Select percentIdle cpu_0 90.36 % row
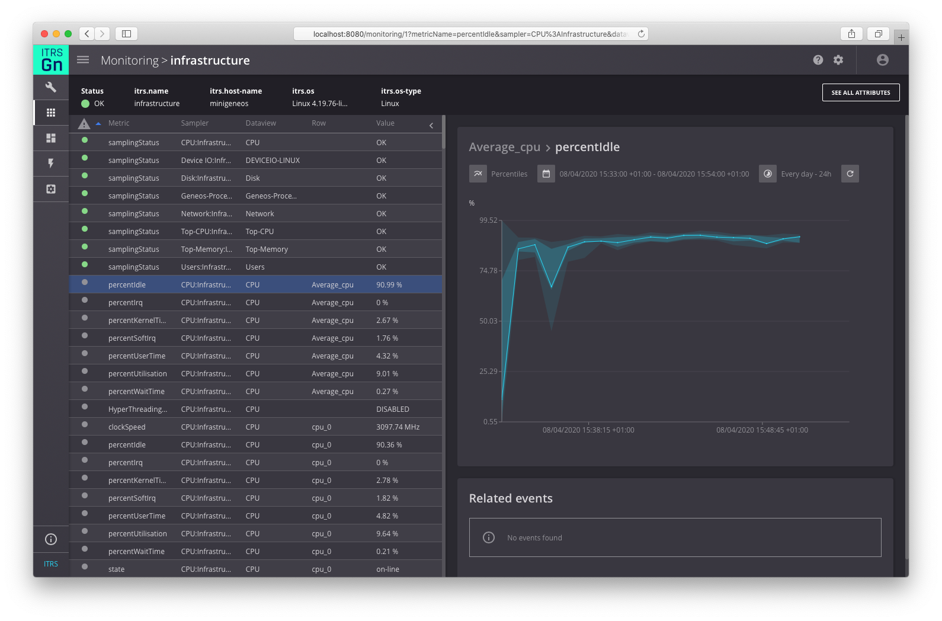The width and height of the screenshot is (942, 621). tap(255, 444)
